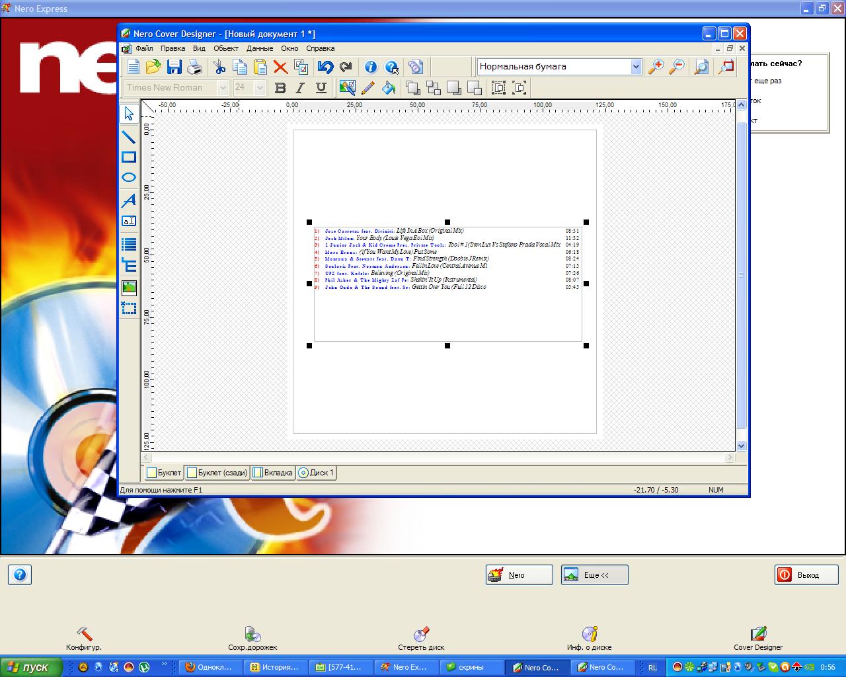846x677 pixels.
Task: Open the Данные menu
Action: click(260, 48)
